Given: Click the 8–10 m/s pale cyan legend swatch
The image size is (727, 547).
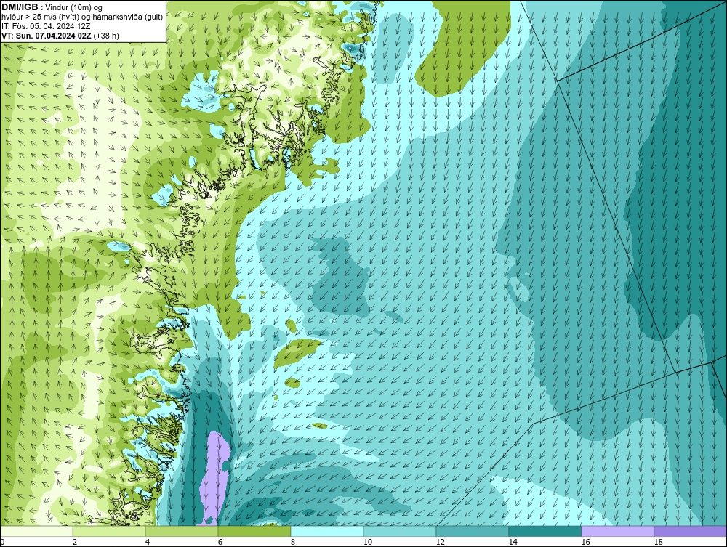Looking at the screenshot, I should point(327,531).
